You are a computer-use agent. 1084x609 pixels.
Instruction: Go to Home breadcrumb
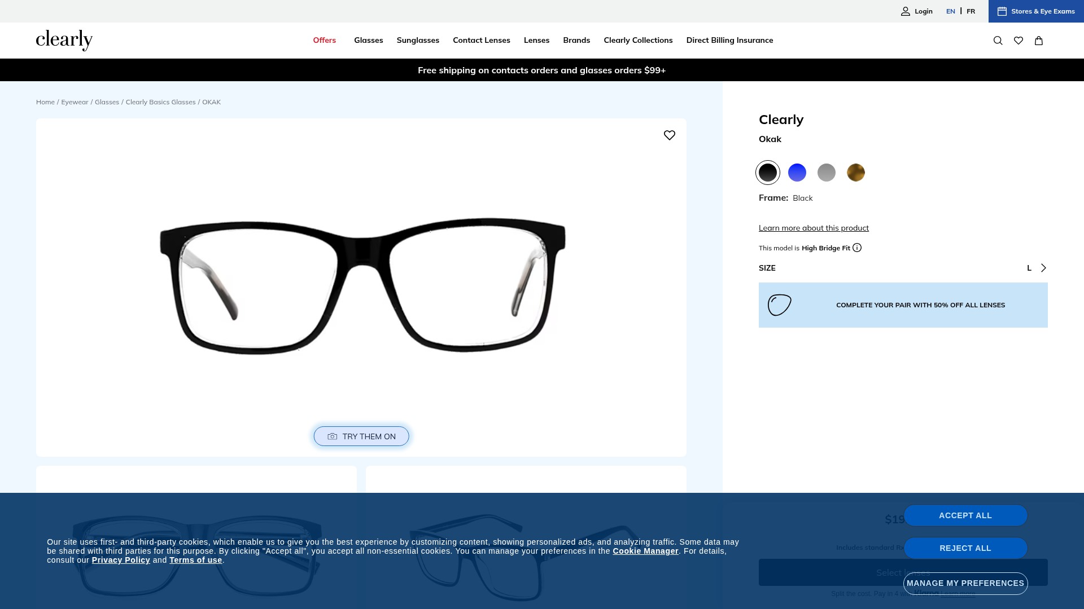[x=45, y=102]
